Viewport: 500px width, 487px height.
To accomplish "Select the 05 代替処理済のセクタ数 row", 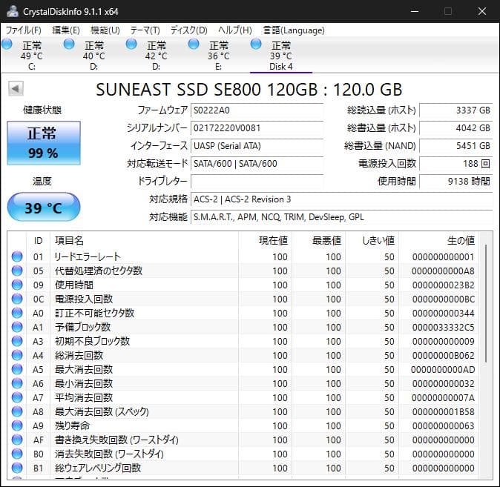I will pyautogui.click(x=148, y=271).
